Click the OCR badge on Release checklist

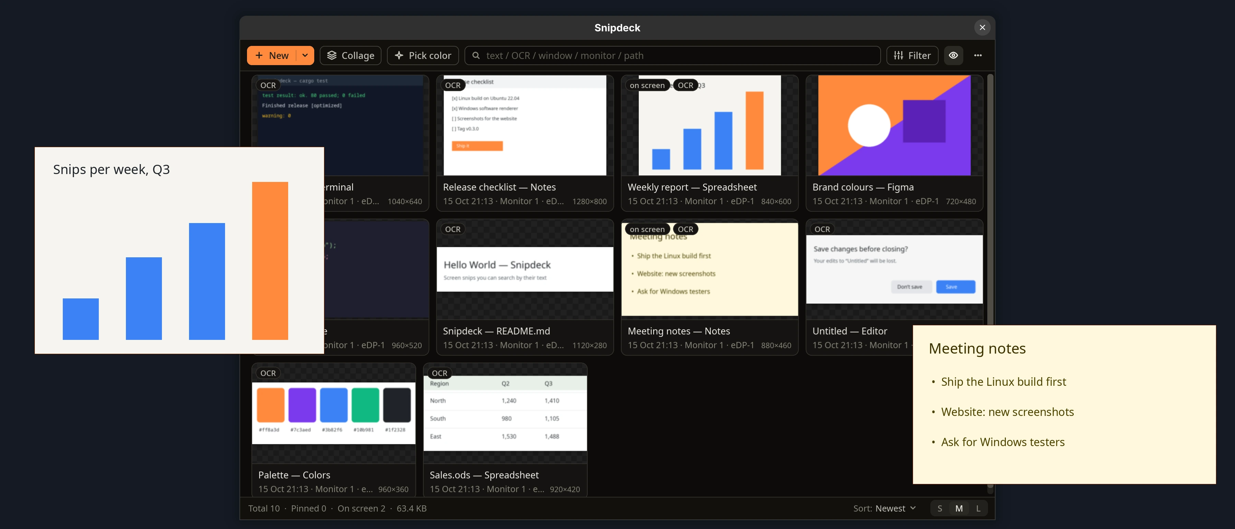point(452,85)
